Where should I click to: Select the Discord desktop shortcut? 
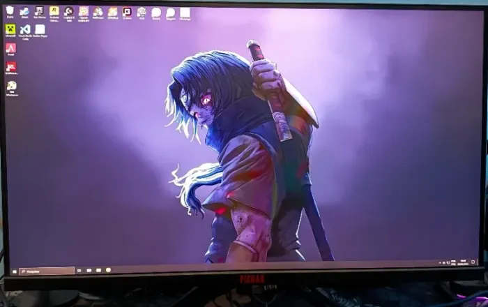156,14
